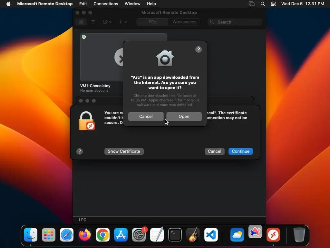Open GarageBand from the Dock
Image resolution: width=330 pixels, height=248 pixels.
pyautogui.click(x=193, y=235)
